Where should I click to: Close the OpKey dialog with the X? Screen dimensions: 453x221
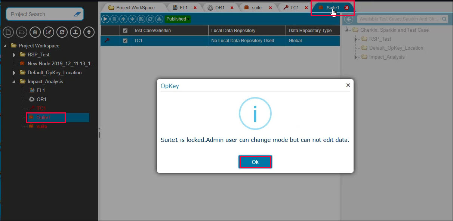[x=348, y=85]
